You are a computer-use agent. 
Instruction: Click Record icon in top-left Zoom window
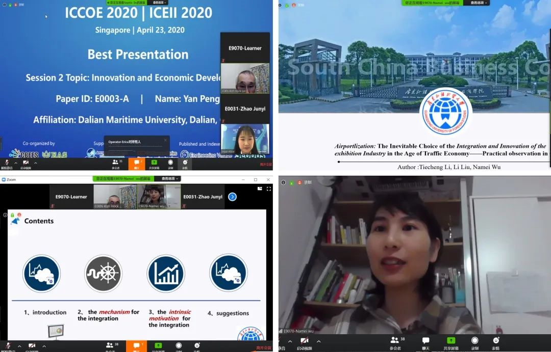[170, 164]
